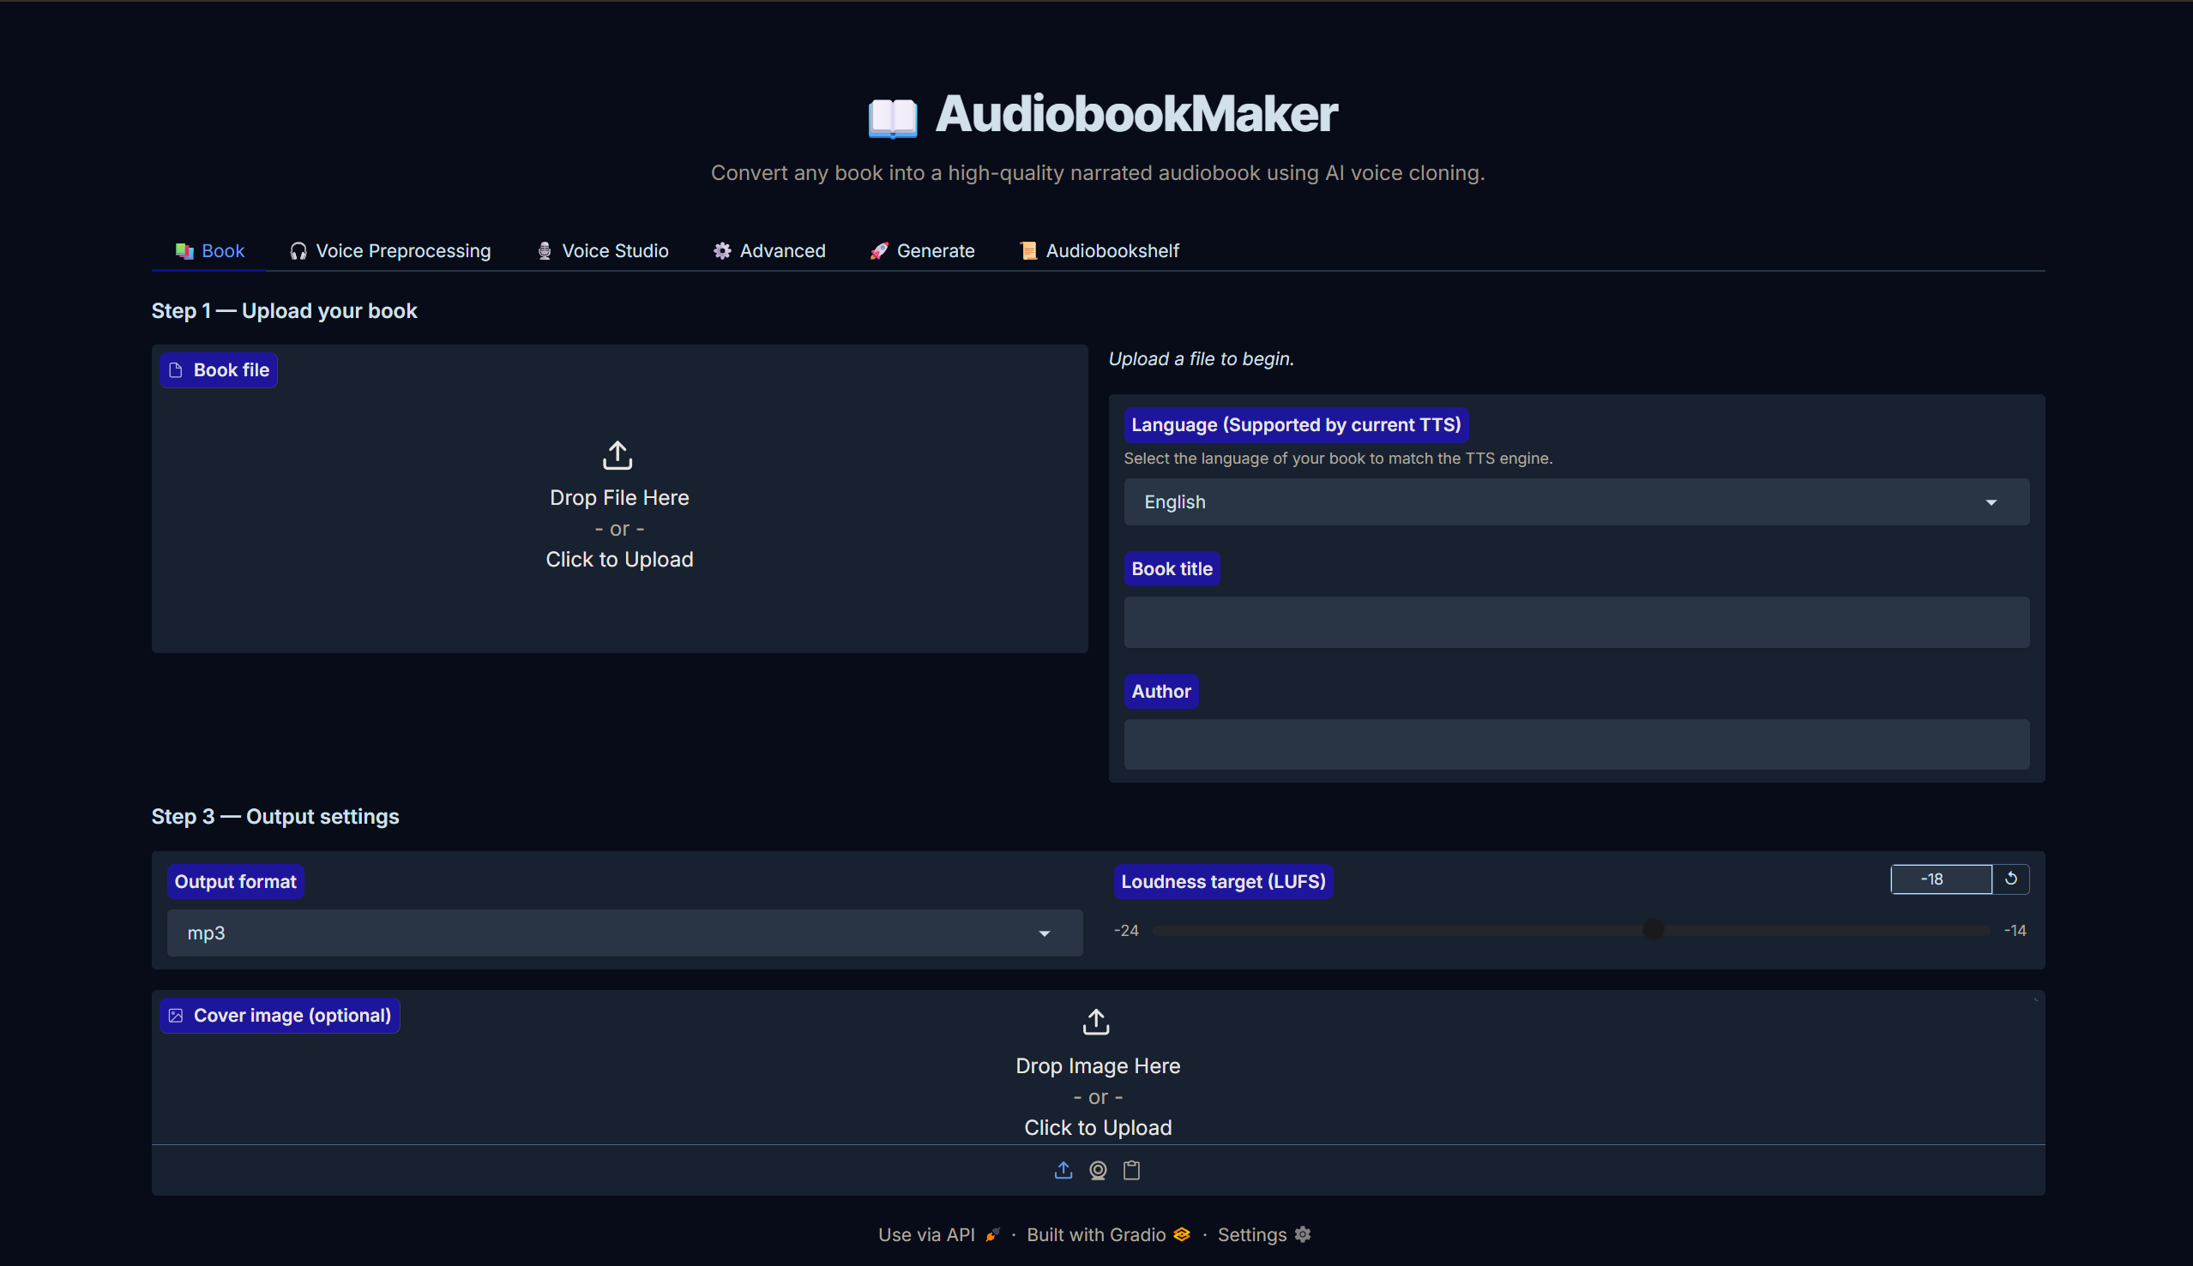
Task: Click the file icon on Book file label
Action: pos(176,370)
